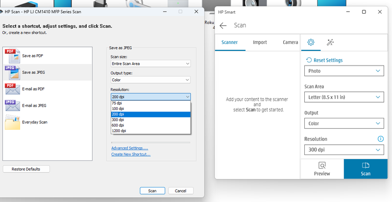This screenshot has height=202, width=392.
Task: Select the Save as JPEG shortcut icon
Action: pos(12,72)
